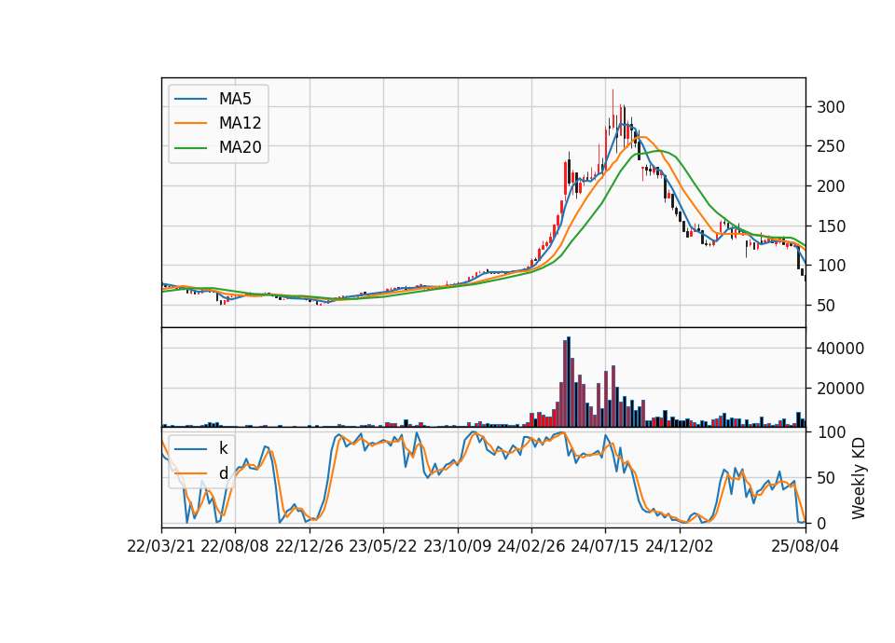Click the tallest volume bar
This screenshot has width=895, height=643.
pos(569,382)
